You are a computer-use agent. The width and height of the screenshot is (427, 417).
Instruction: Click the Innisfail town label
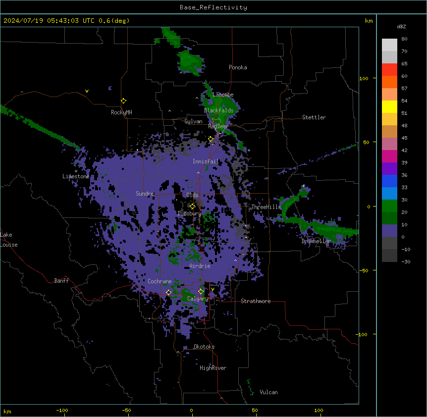[x=206, y=161]
